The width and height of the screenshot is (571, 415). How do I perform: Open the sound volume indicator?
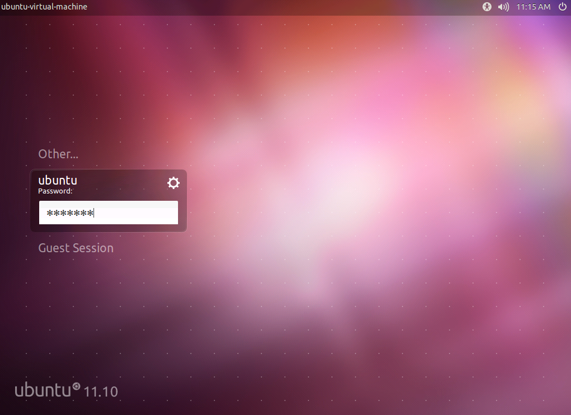click(x=503, y=7)
